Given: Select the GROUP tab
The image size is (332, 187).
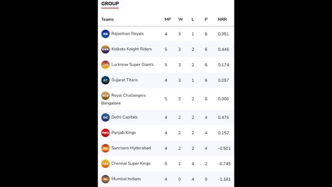Looking at the screenshot, I should 110,4.
